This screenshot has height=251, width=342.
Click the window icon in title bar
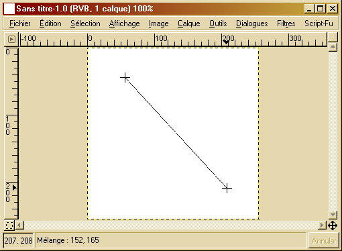[9, 9]
